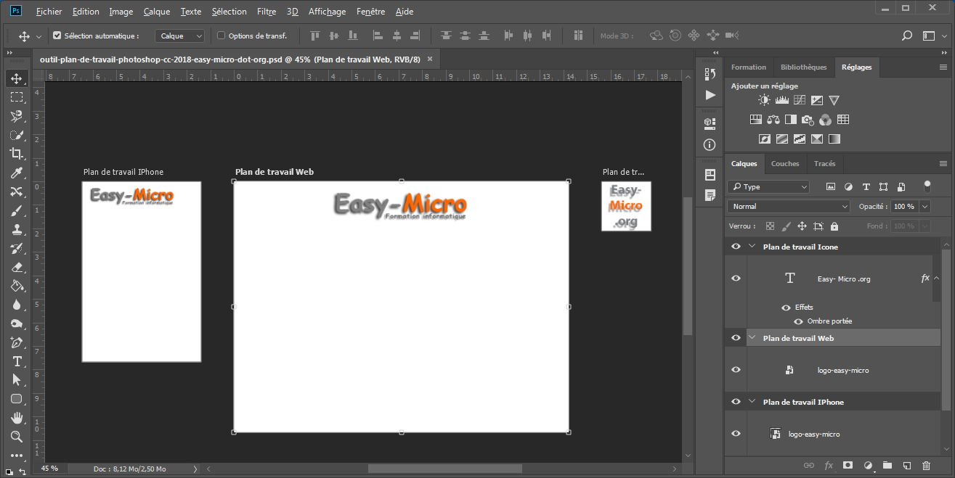The height and width of the screenshot is (478, 955).
Task: Click the Opacité 100 % value field
Action: pyautogui.click(x=904, y=207)
